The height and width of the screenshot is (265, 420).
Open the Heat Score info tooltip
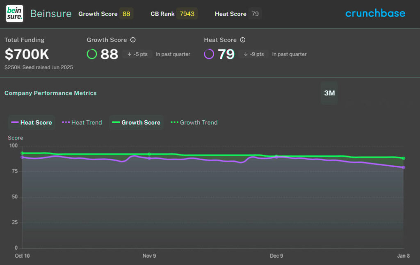point(242,40)
